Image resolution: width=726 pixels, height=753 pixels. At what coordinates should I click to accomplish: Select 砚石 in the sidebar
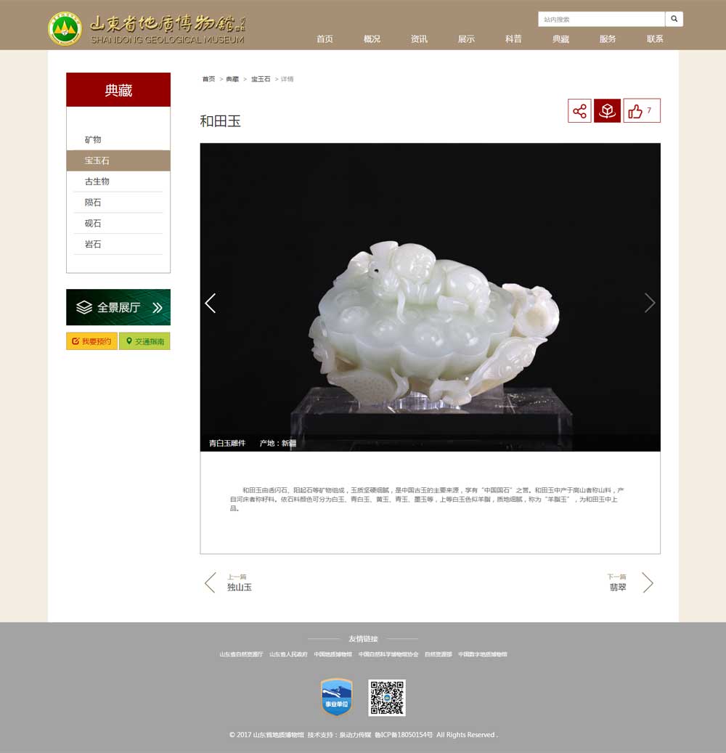(x=118, y=224)
